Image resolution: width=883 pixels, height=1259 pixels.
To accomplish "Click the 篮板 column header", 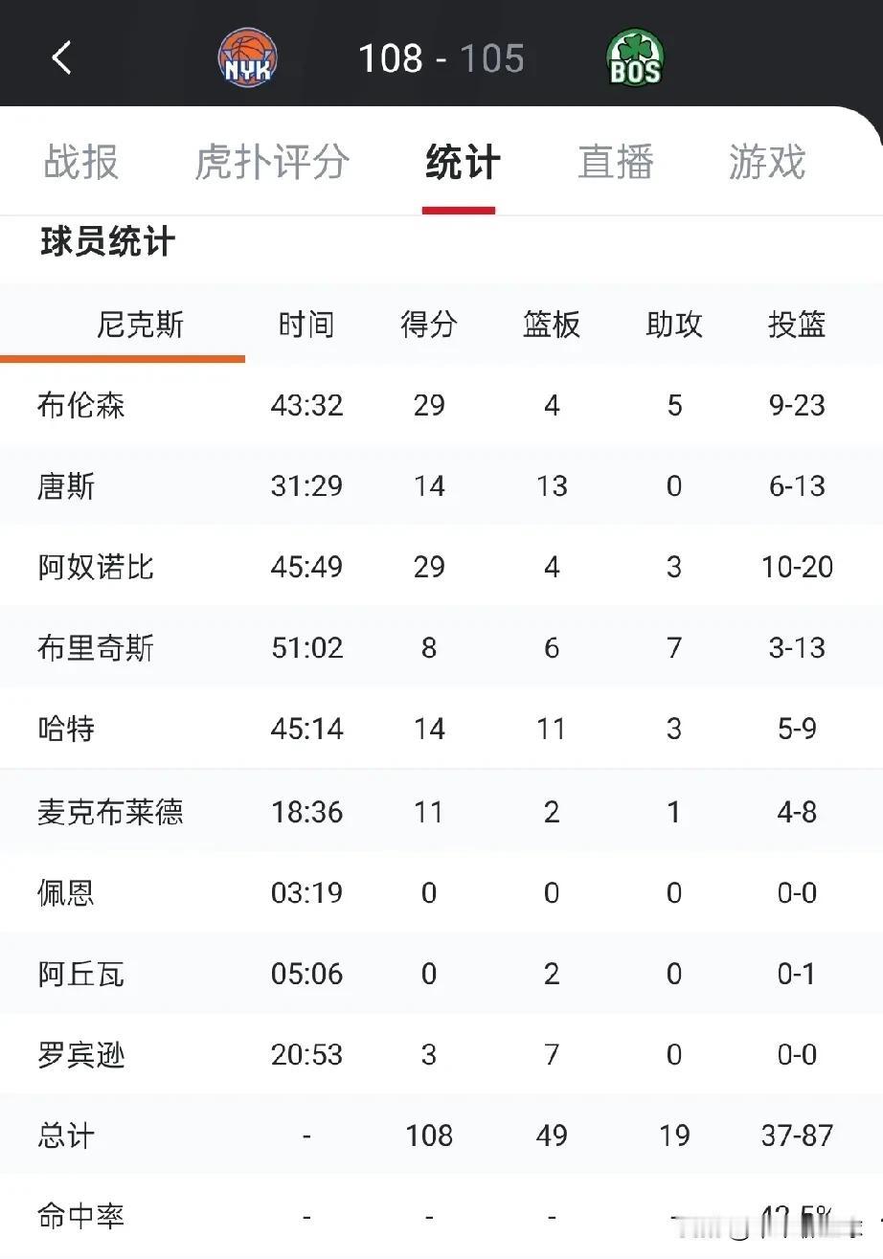I will click(552, 326).
